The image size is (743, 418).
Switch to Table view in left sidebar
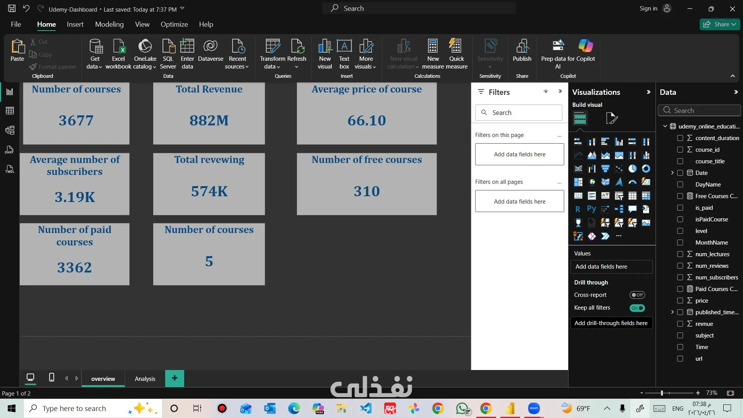coord(10,111)
